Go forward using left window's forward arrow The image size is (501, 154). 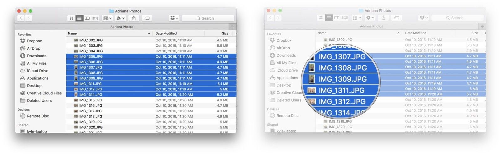28,18
